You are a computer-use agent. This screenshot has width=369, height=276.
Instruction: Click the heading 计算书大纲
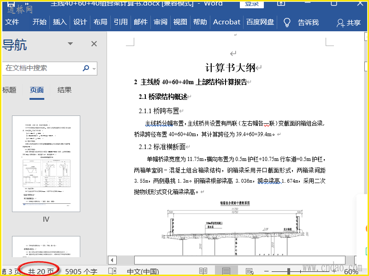click(230, 68)
